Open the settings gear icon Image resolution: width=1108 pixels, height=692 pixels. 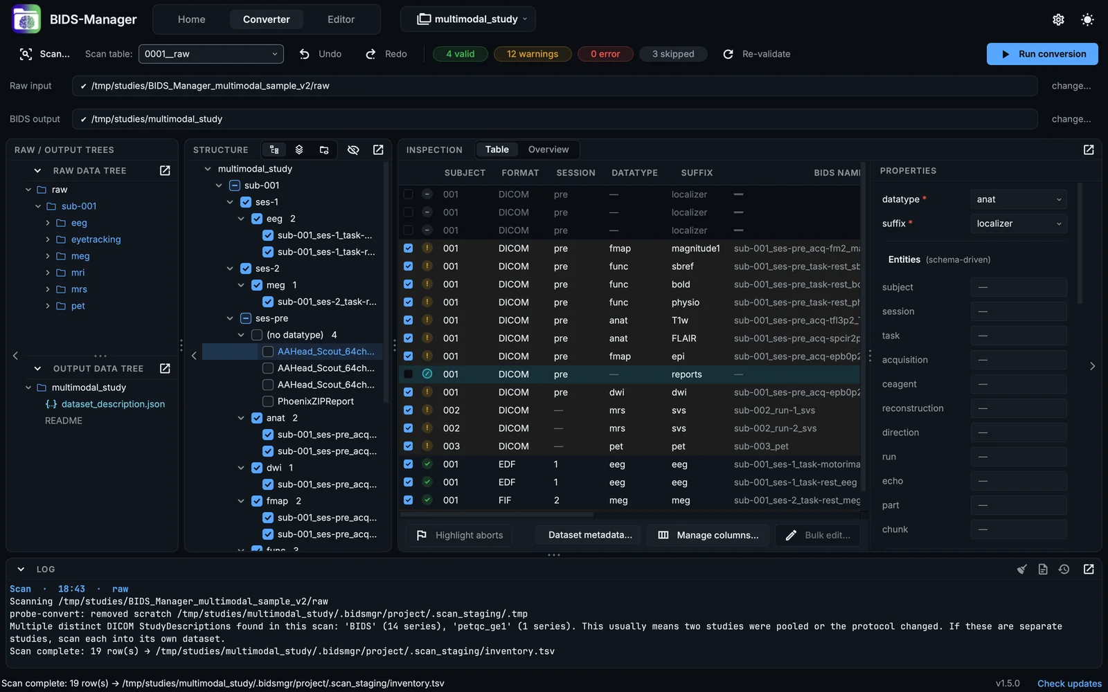coord(1058,19)
